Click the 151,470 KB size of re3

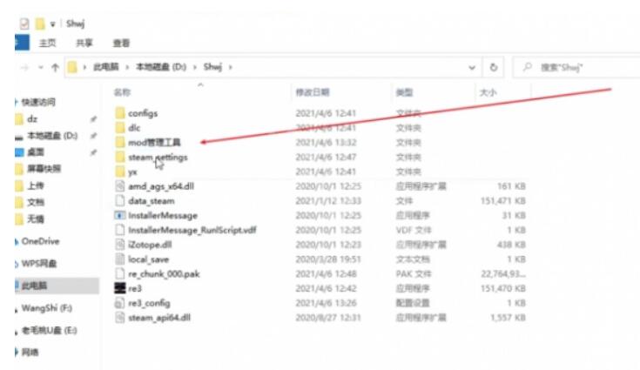[x=503, y=288]
